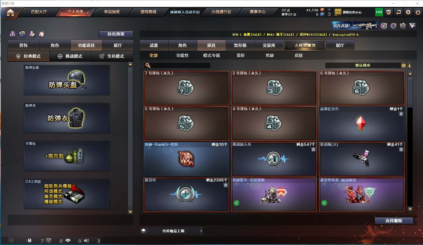Click the 选择删除 button
The image size is (423, 245).
click(394, 221)
